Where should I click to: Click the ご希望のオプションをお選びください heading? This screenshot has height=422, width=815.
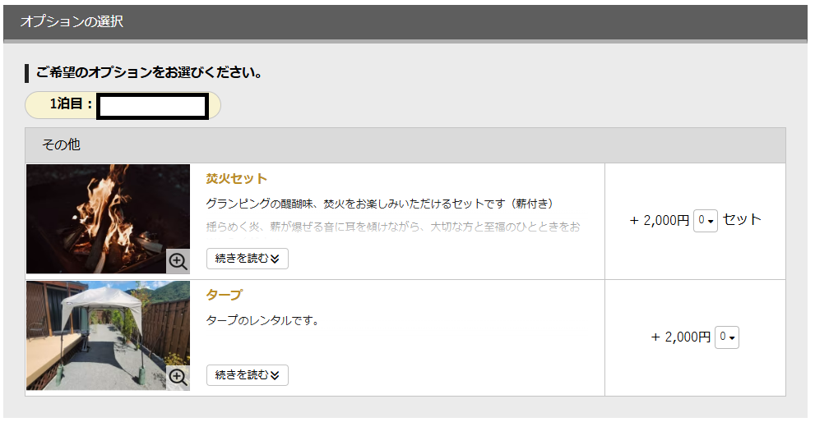point(149,72)
